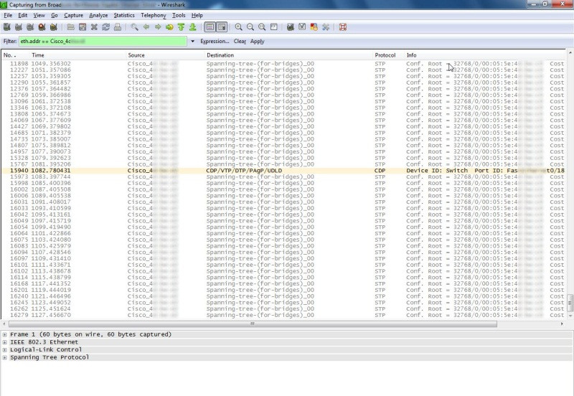Open the File menu
The width and height of the screenshot is (574, 396).
(8, 15)
